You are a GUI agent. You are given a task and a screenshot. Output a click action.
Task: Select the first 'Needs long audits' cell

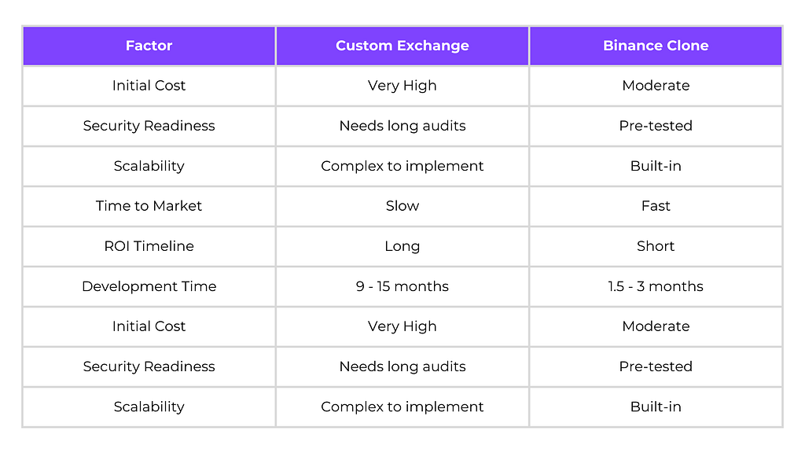tap(402, 126)
